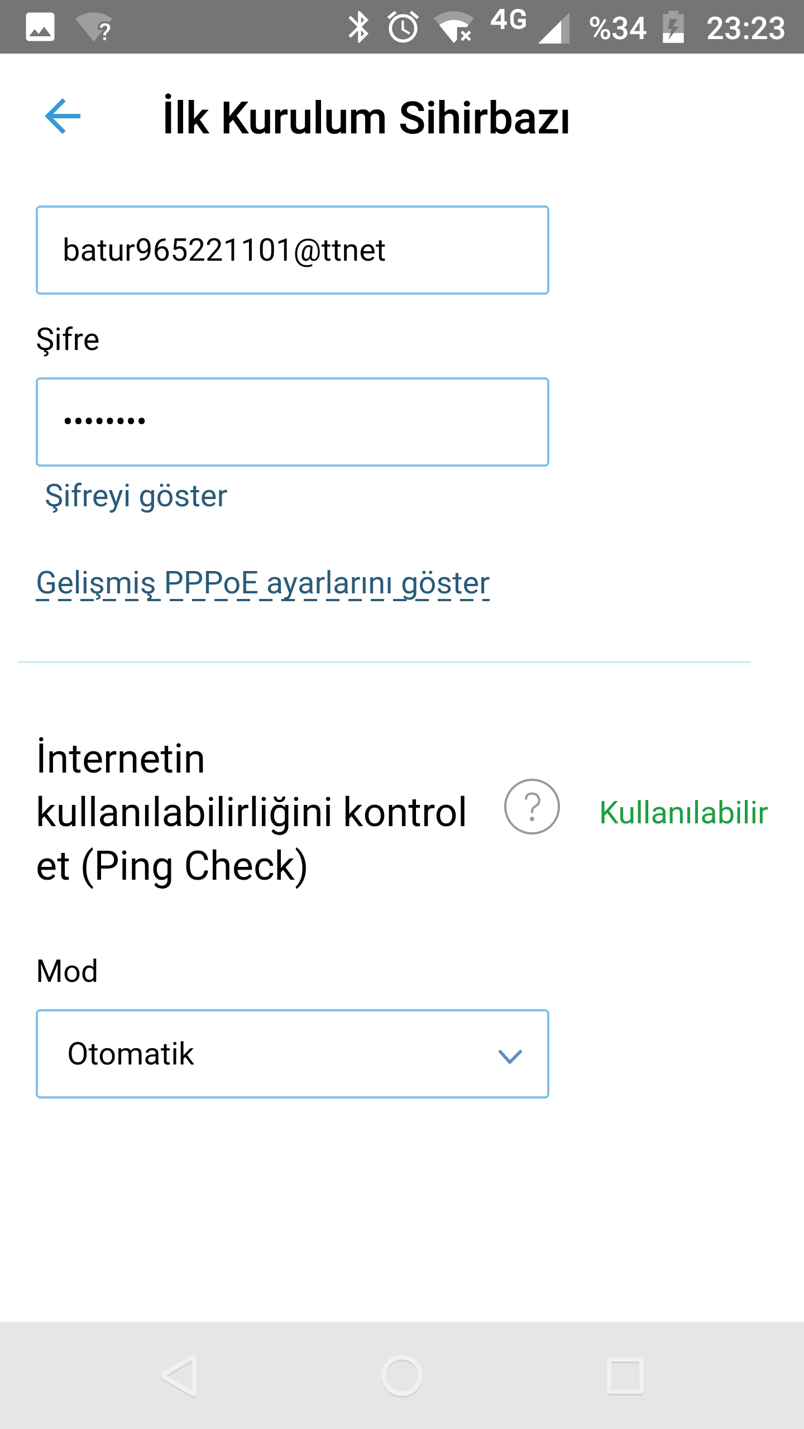This screenshot has width=804, height=1429.
Task: Toggle Şifreyi göster to reveal password
Action: tap(136, 496)
